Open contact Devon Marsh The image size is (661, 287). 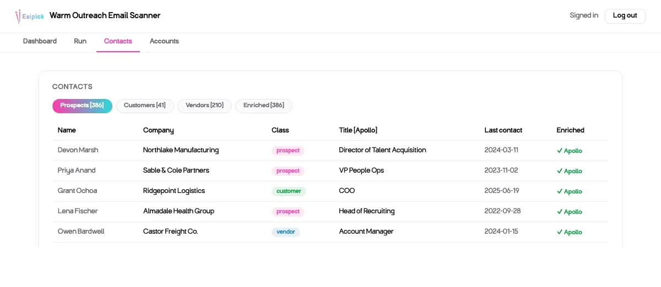point(78,150)
